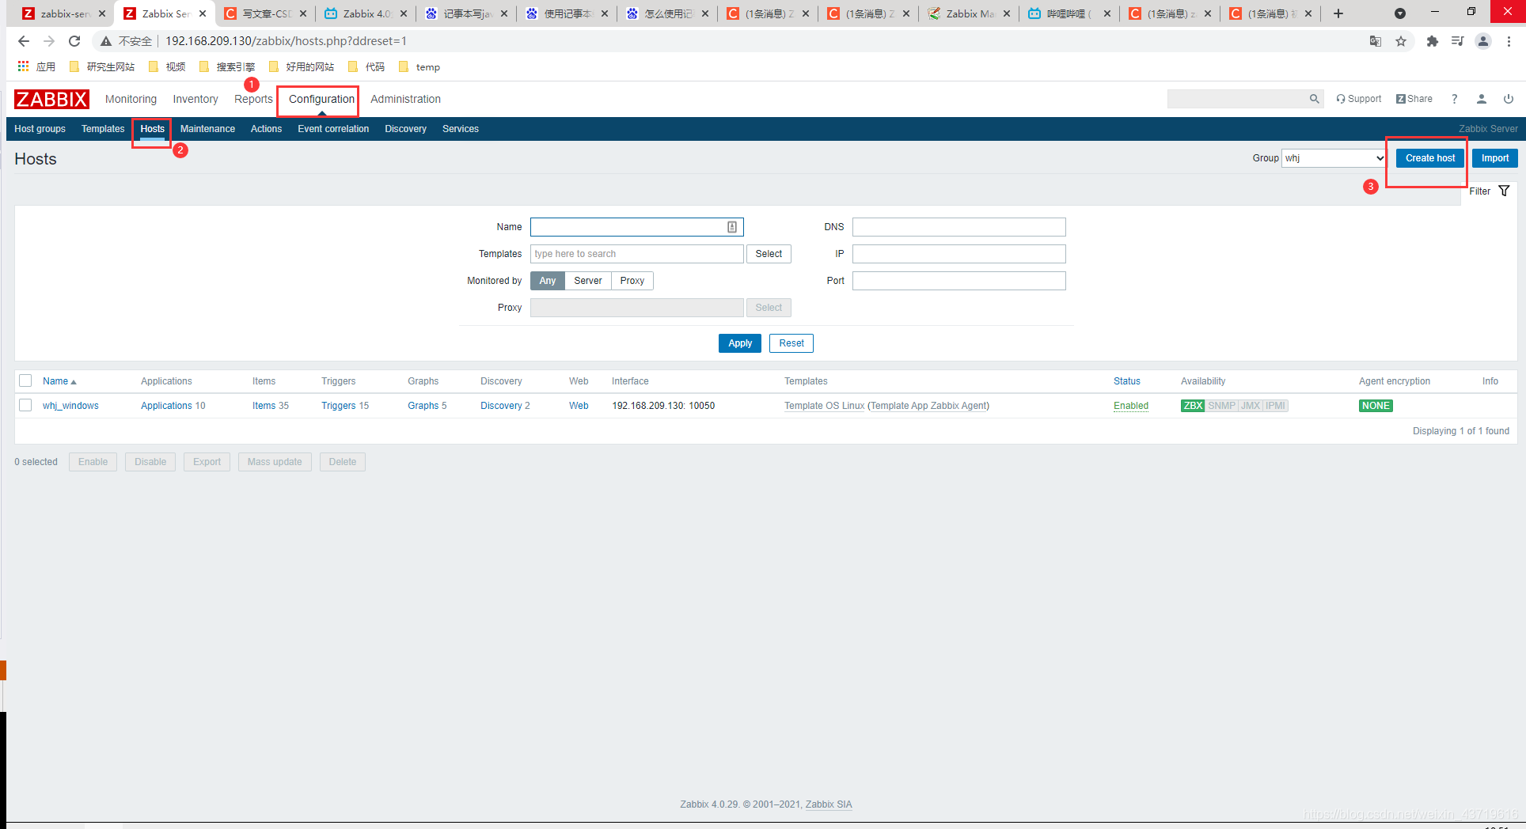Click the browser back arrow
This screenshot has height=829, width=1526.
click(24, 41)
